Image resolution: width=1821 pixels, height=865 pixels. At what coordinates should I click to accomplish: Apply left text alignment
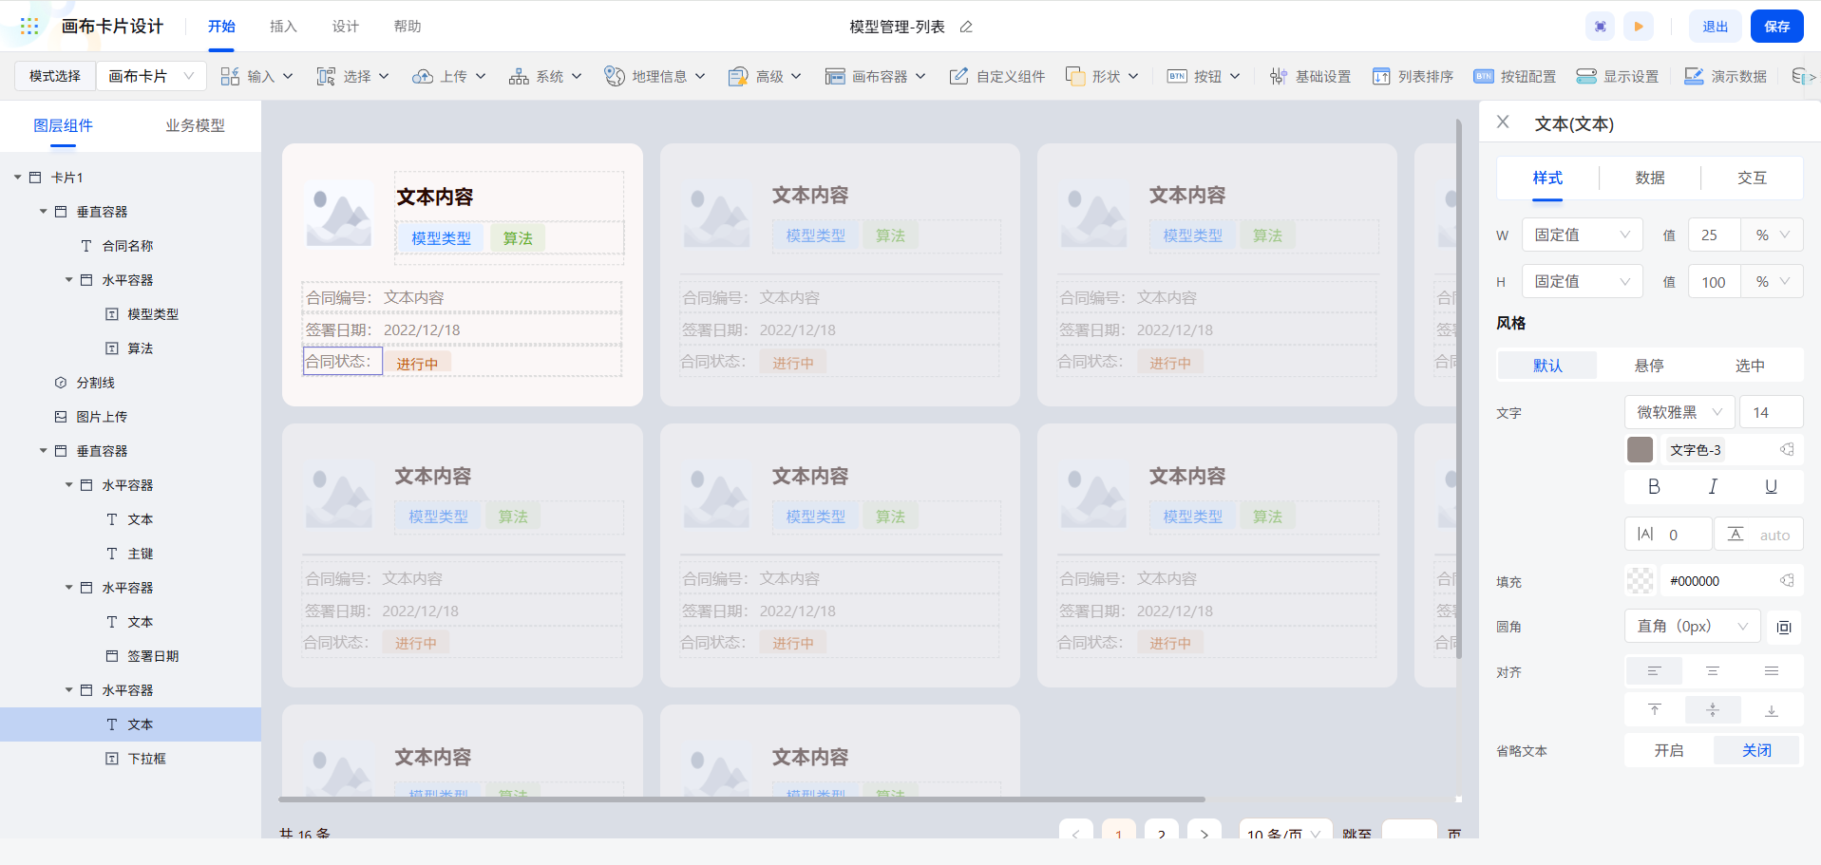click(x=1654, y=671)
